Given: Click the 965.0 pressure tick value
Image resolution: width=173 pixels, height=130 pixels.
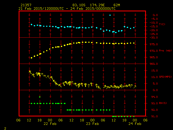Looking at the screenshot, I should (x=154, y=57).
